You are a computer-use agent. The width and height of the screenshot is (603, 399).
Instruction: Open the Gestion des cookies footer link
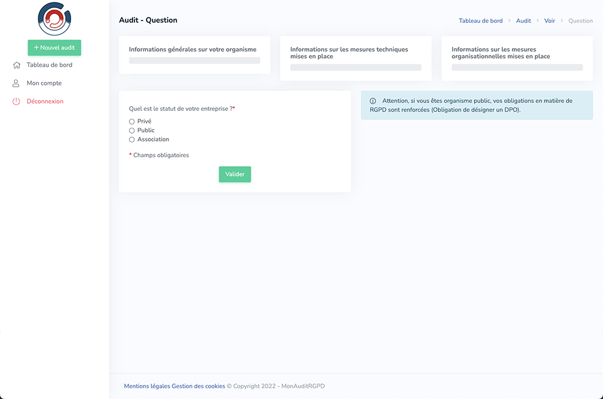point(198,386)
